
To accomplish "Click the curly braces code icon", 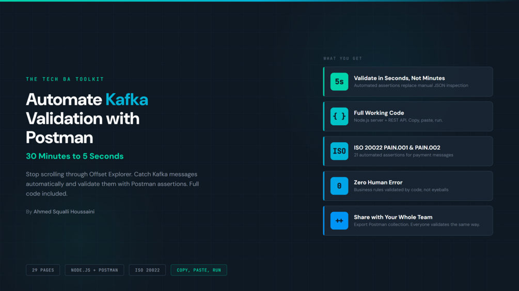I will pyautogui.click(x=339, y=116).
